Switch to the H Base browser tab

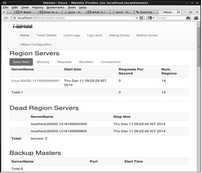[26, 12]
